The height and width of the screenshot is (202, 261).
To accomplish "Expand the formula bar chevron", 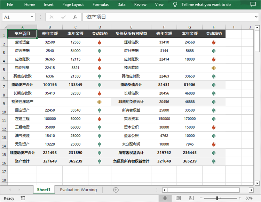I will point(256,17).
